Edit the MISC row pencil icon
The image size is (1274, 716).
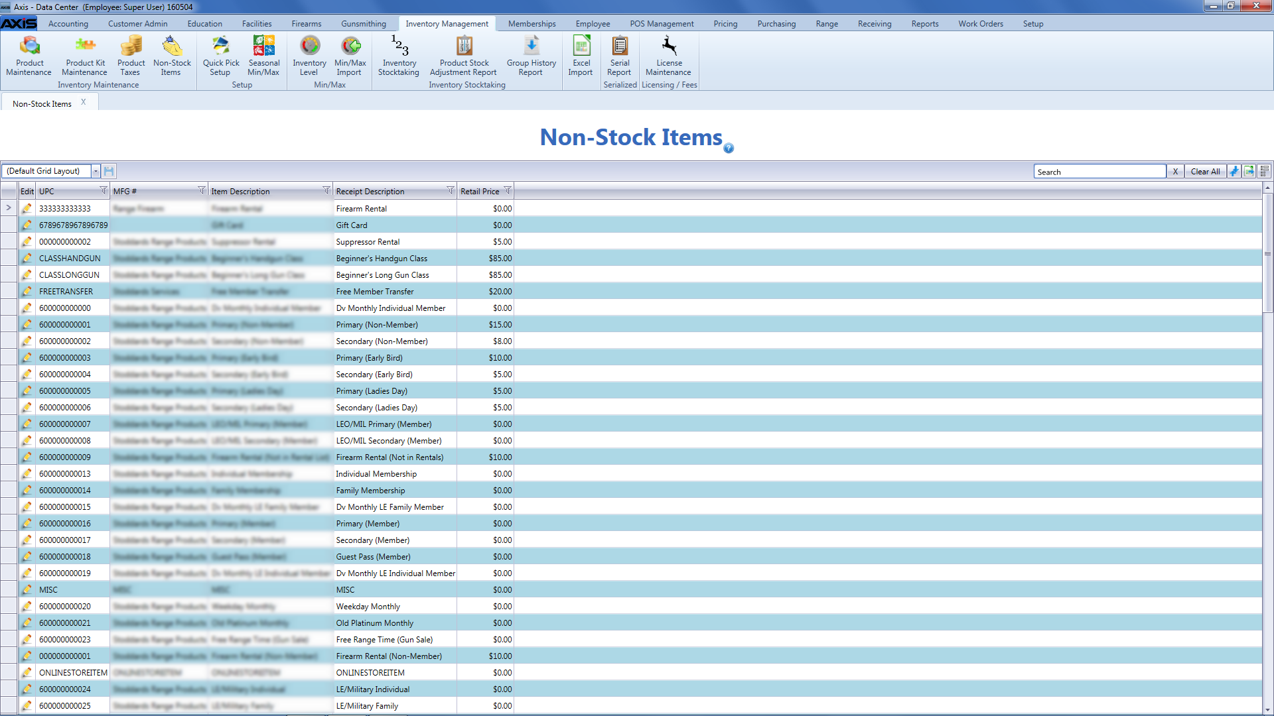coord(27,589)
